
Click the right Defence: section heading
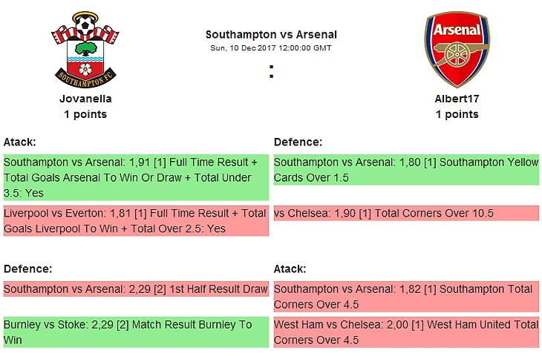(x=298, y=142)
